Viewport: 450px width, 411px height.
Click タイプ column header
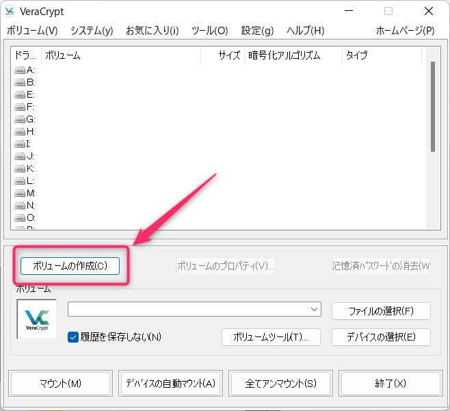382,55
